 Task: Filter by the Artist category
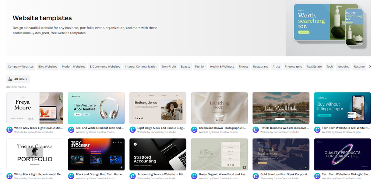tap(276, 67)
